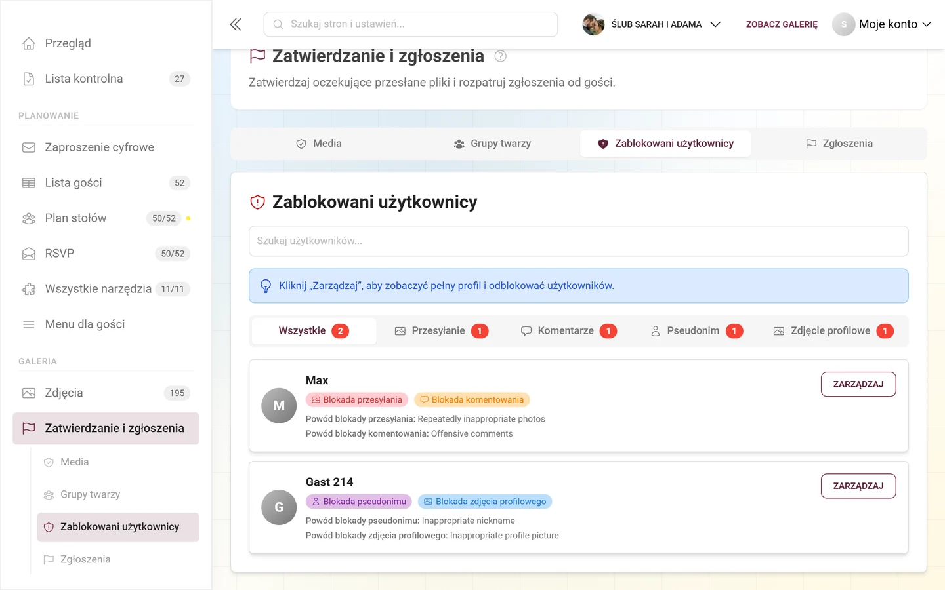Click Gast 214's avatar circle
The image size is (945, 590).
point(279,507)
